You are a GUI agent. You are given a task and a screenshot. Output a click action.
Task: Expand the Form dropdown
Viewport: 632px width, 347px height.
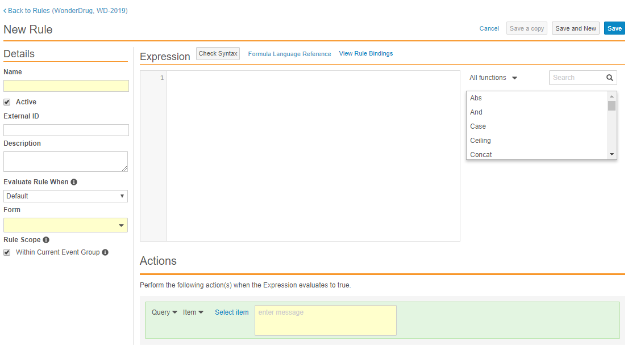(x=65, y=226)
